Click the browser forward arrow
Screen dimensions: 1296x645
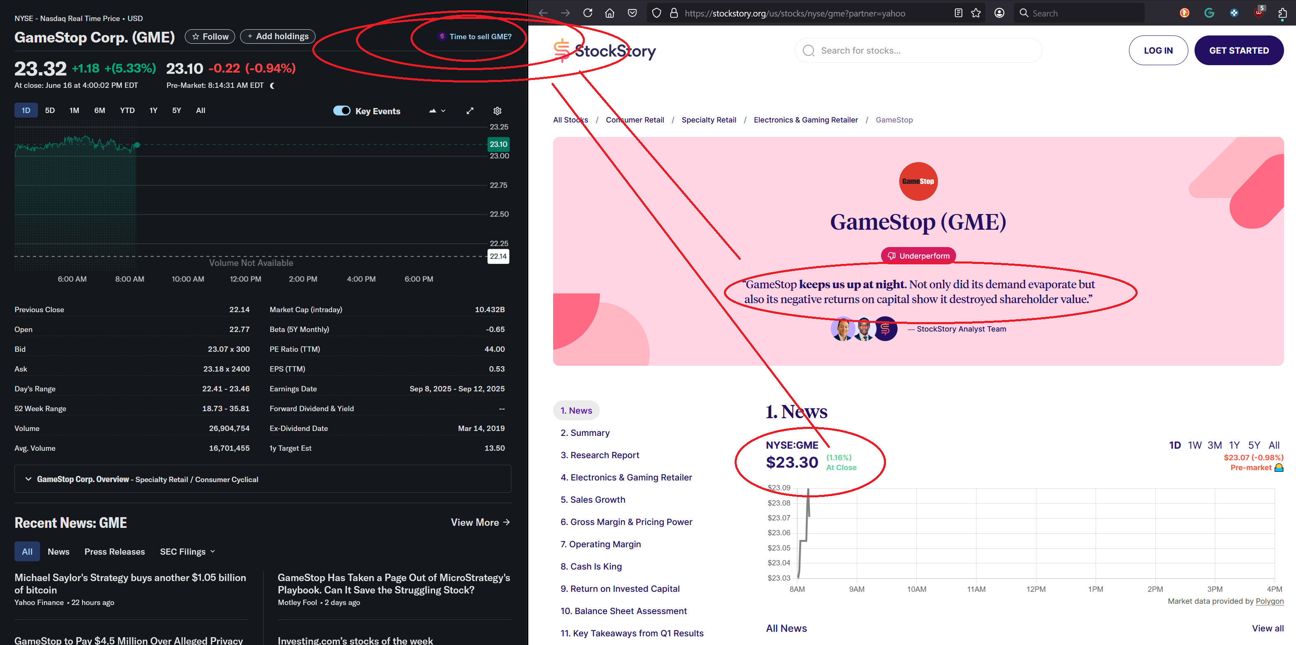566,13
